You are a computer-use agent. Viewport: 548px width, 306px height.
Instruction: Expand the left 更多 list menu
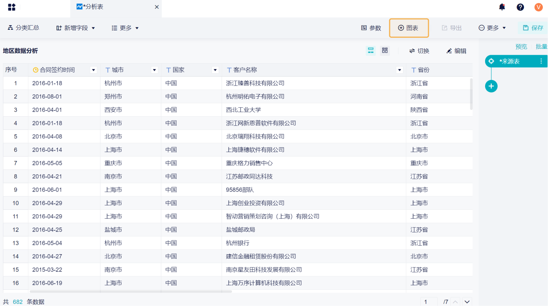pos(125,28)
